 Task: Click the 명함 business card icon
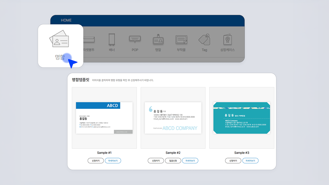(x=59, y=39)
